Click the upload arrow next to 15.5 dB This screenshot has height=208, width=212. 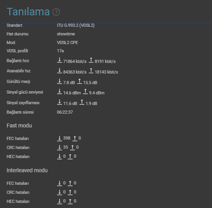tap(80, 81)
